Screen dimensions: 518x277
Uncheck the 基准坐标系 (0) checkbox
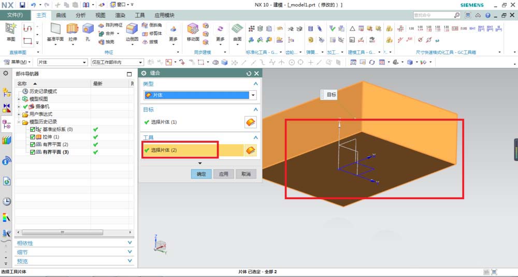click(32, 129)
